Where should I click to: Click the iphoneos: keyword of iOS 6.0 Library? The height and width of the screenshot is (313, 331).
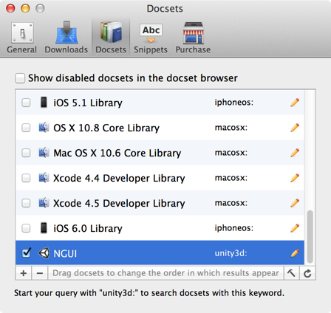(234, 228)
